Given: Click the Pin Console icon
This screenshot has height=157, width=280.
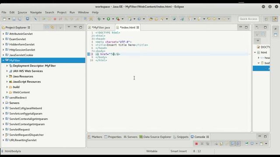Looking at the screenshot, I should pyautogui.click(x=246, y=143).
